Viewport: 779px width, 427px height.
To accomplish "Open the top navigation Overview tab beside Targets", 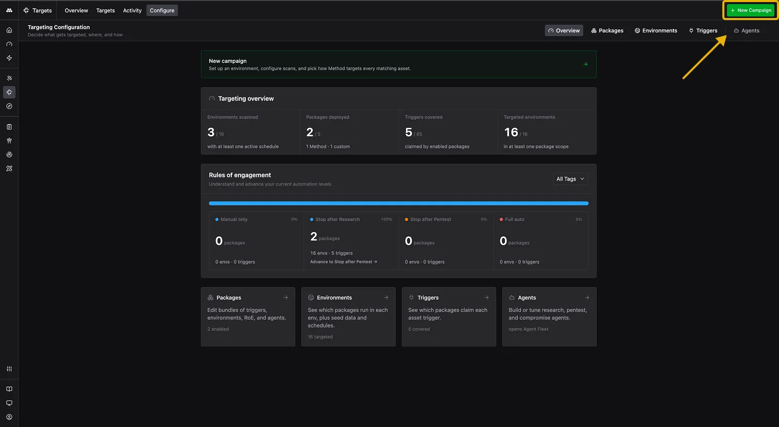I will tap(76, 10).
